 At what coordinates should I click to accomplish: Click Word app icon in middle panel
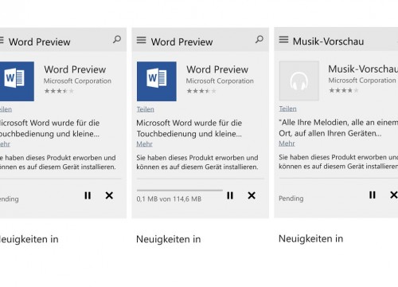(157, 81)
